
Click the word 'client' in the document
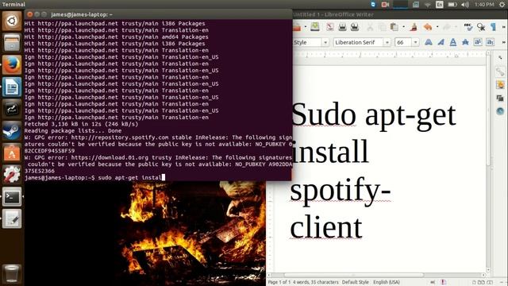coord(326,227)
